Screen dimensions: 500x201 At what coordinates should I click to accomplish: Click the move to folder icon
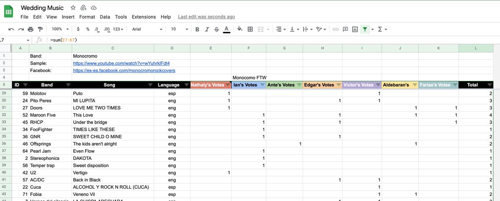(x=83, y=8)
